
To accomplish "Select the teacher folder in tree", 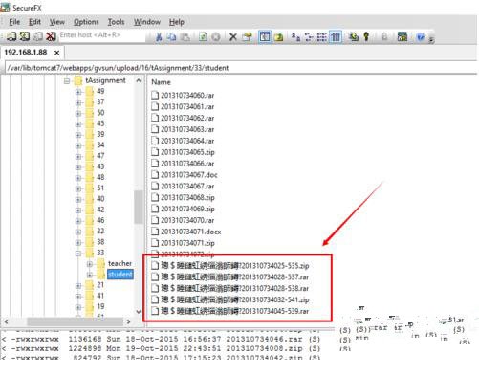I will coord(120,263).
